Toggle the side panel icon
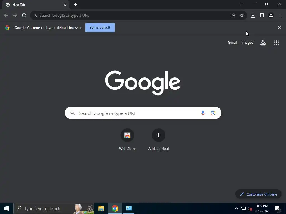 (262, 16)
